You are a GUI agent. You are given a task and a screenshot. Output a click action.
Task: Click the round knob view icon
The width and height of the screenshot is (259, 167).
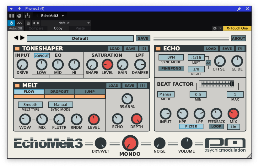point(19,16)
